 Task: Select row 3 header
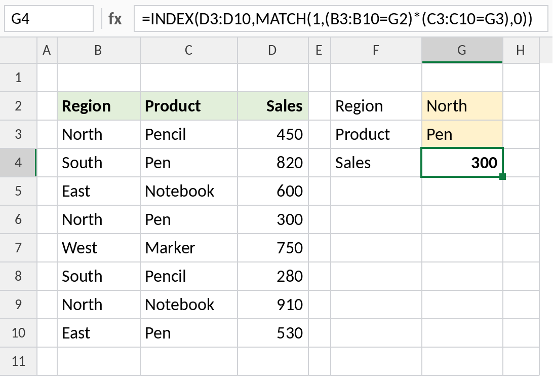tap(18, 134)
